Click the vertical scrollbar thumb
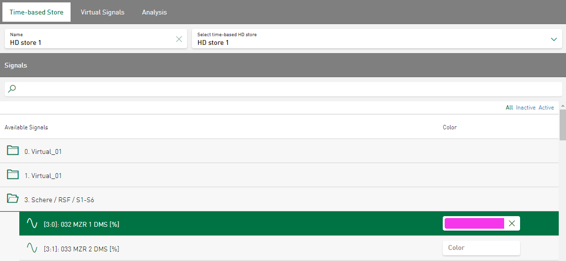Screen dimensions: 566x261 pos(563,125)
